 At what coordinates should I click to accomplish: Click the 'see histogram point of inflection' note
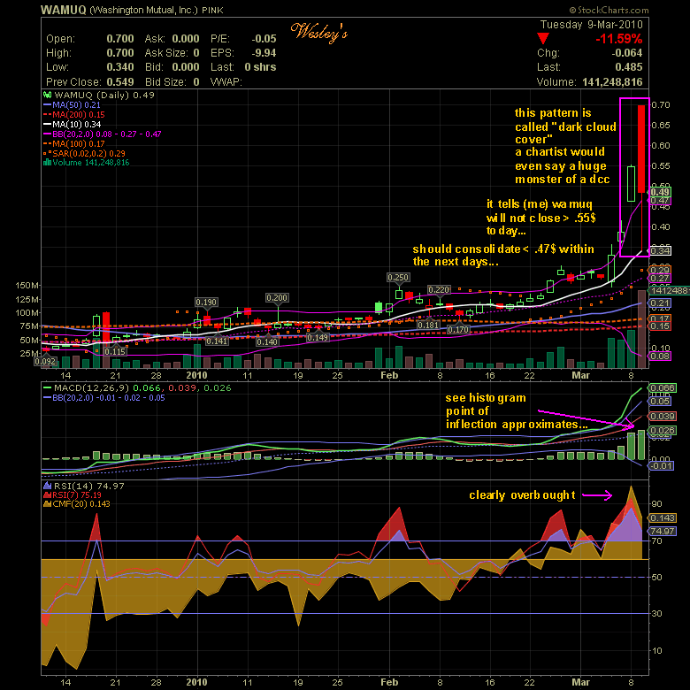point(517,411)
